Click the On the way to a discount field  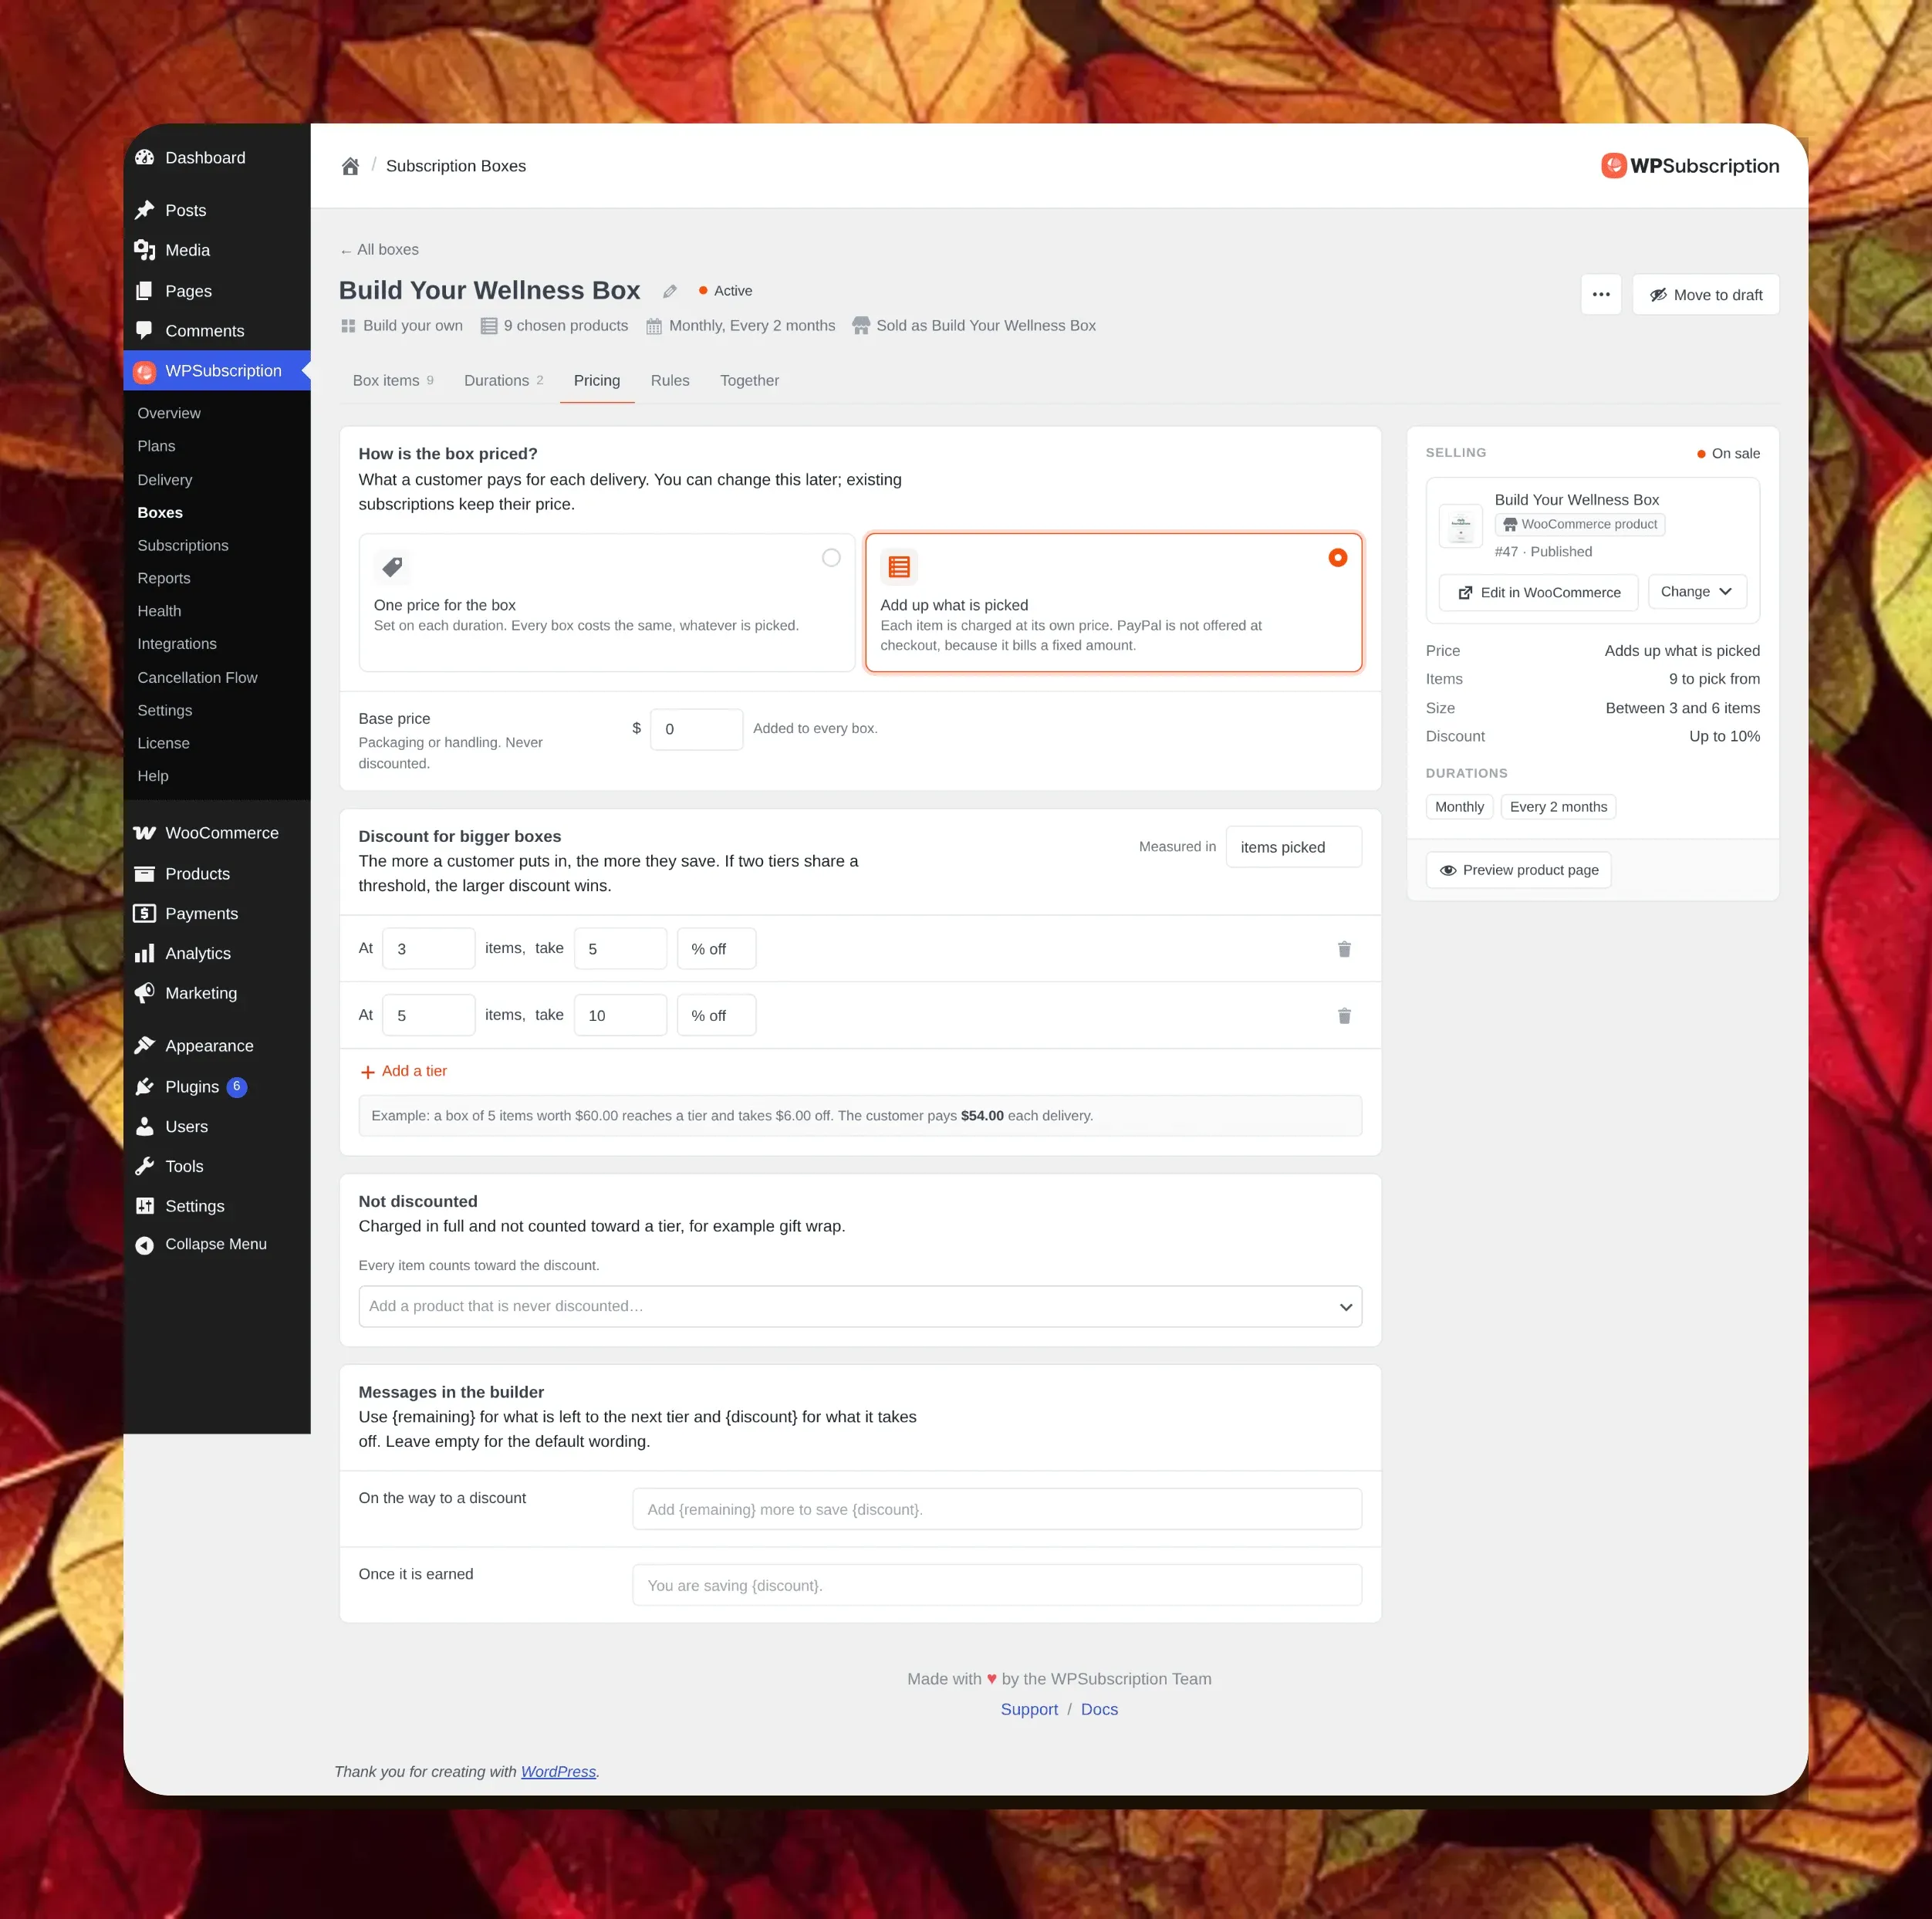point(997,1509)
